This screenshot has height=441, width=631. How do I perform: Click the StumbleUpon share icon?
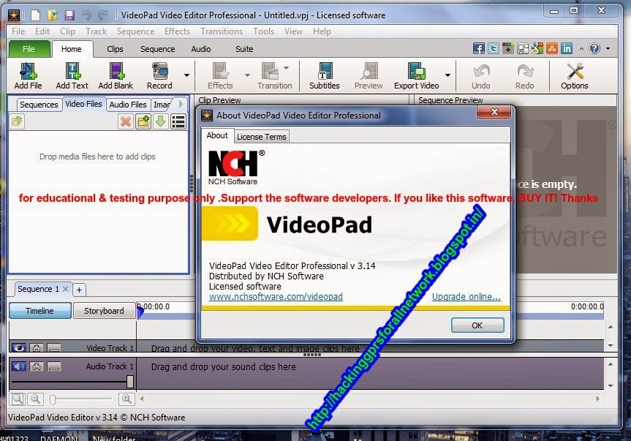coord(552,49)
